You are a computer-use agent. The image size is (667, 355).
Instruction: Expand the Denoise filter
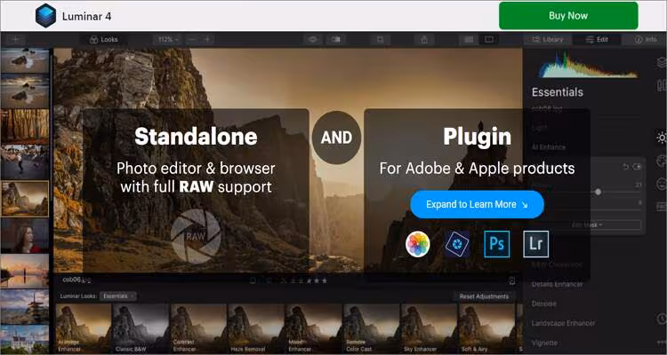pyautogui.click(x=543, y=304)
